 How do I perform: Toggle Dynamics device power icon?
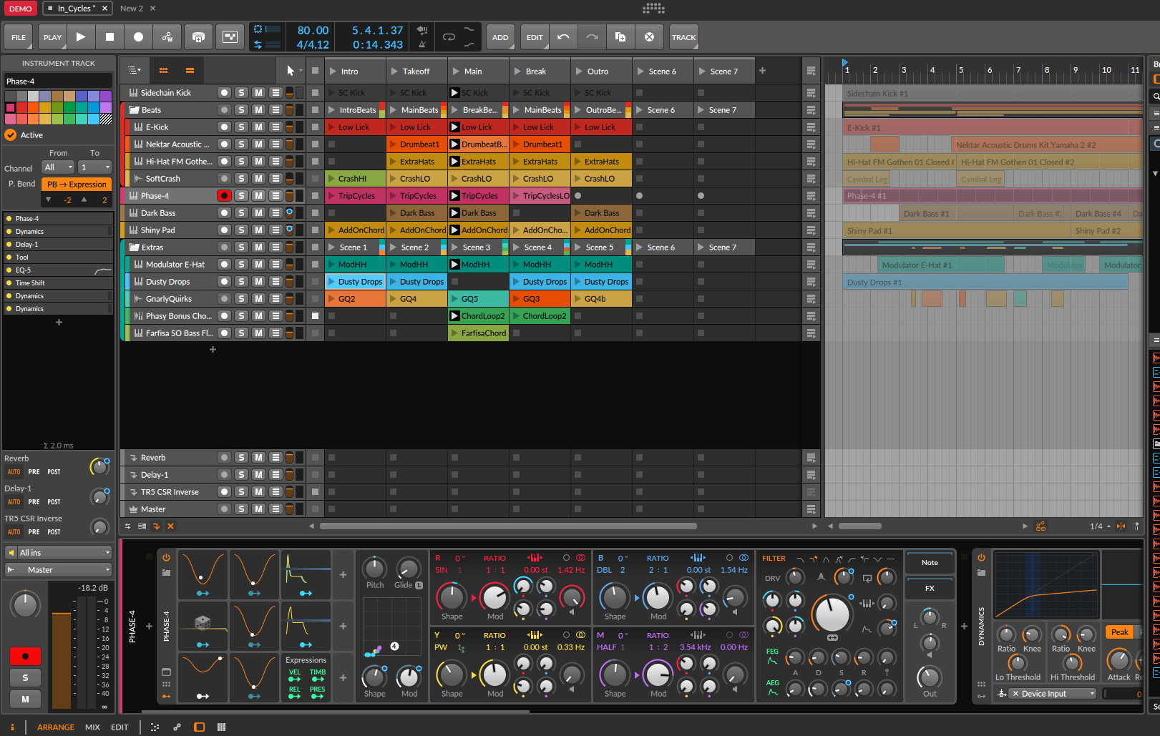(x=981, y=558)
